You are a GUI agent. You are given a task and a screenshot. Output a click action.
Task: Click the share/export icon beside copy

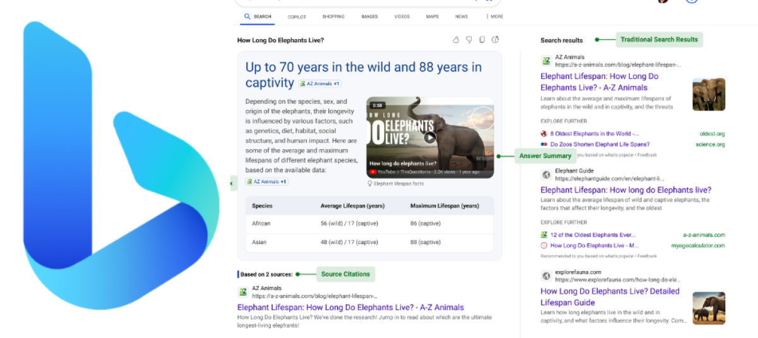(496, 40)
